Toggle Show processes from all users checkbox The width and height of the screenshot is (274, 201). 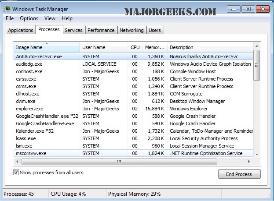point(16,173)
